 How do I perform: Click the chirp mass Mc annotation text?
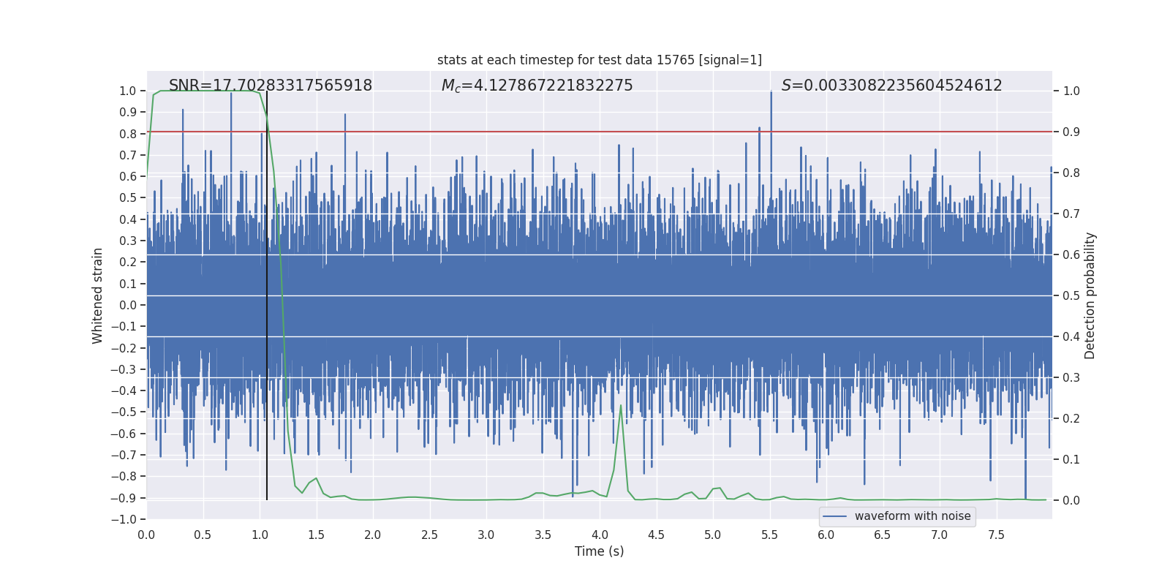537,86
